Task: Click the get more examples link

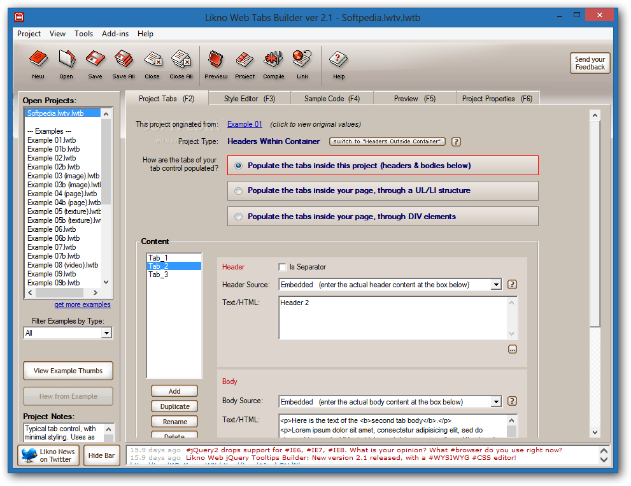Action: pyautogui.click(x=83, y=305)
